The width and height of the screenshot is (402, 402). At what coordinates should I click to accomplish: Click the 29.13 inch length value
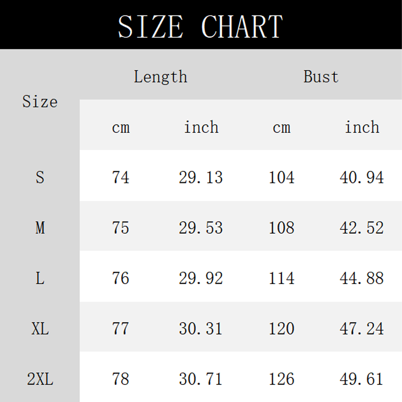[x=200, y=177]
